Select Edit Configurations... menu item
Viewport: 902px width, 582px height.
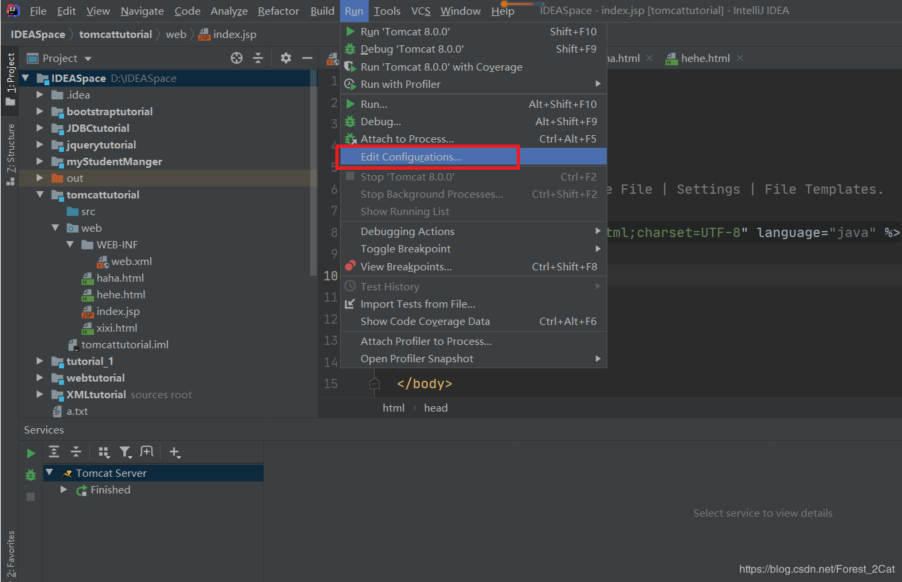410,157
